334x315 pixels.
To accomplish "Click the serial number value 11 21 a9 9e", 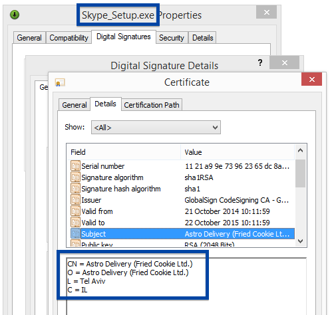I will 237,166.
